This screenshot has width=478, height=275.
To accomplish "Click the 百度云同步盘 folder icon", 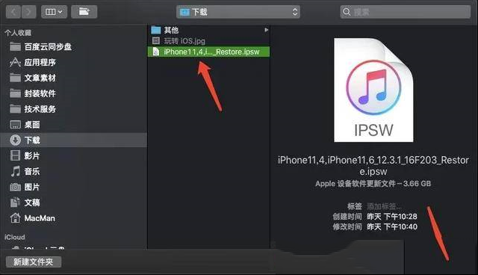I will pos(15,46).
